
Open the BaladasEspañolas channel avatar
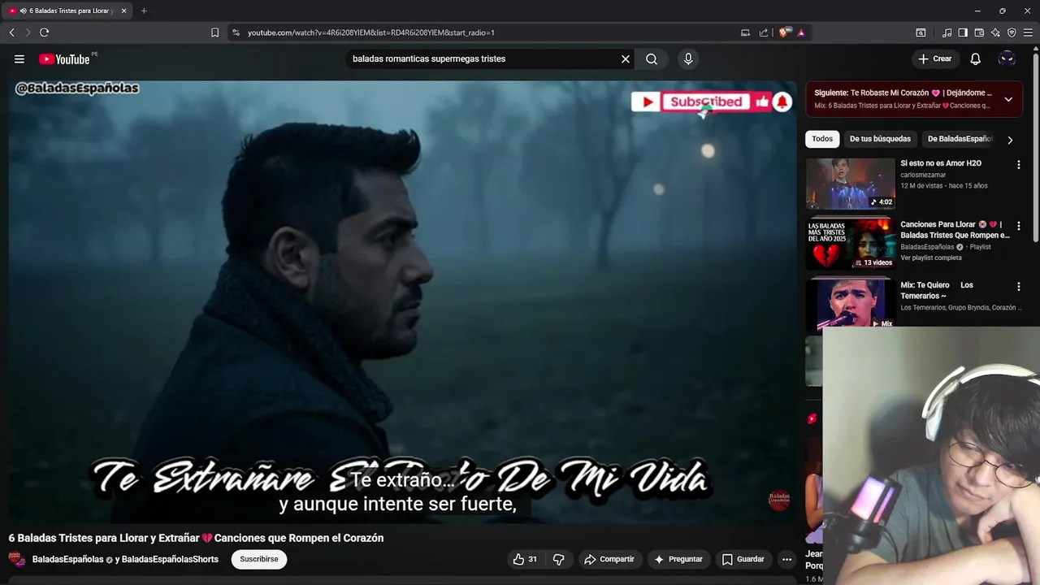(16, 559)
